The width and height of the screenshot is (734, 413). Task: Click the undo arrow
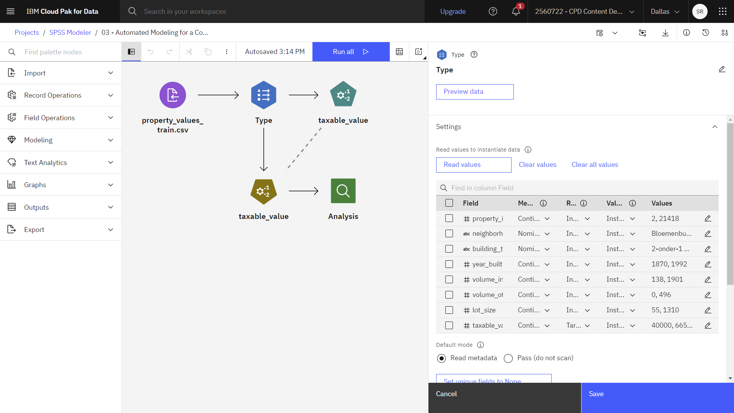point(150,52)
